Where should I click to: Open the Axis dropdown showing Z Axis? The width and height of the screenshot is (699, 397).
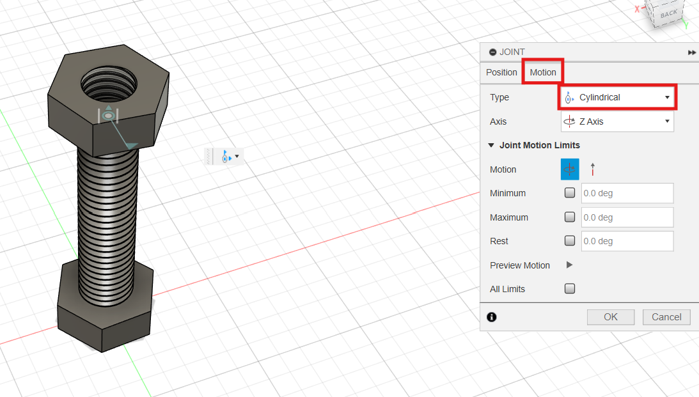coord(617,121)
